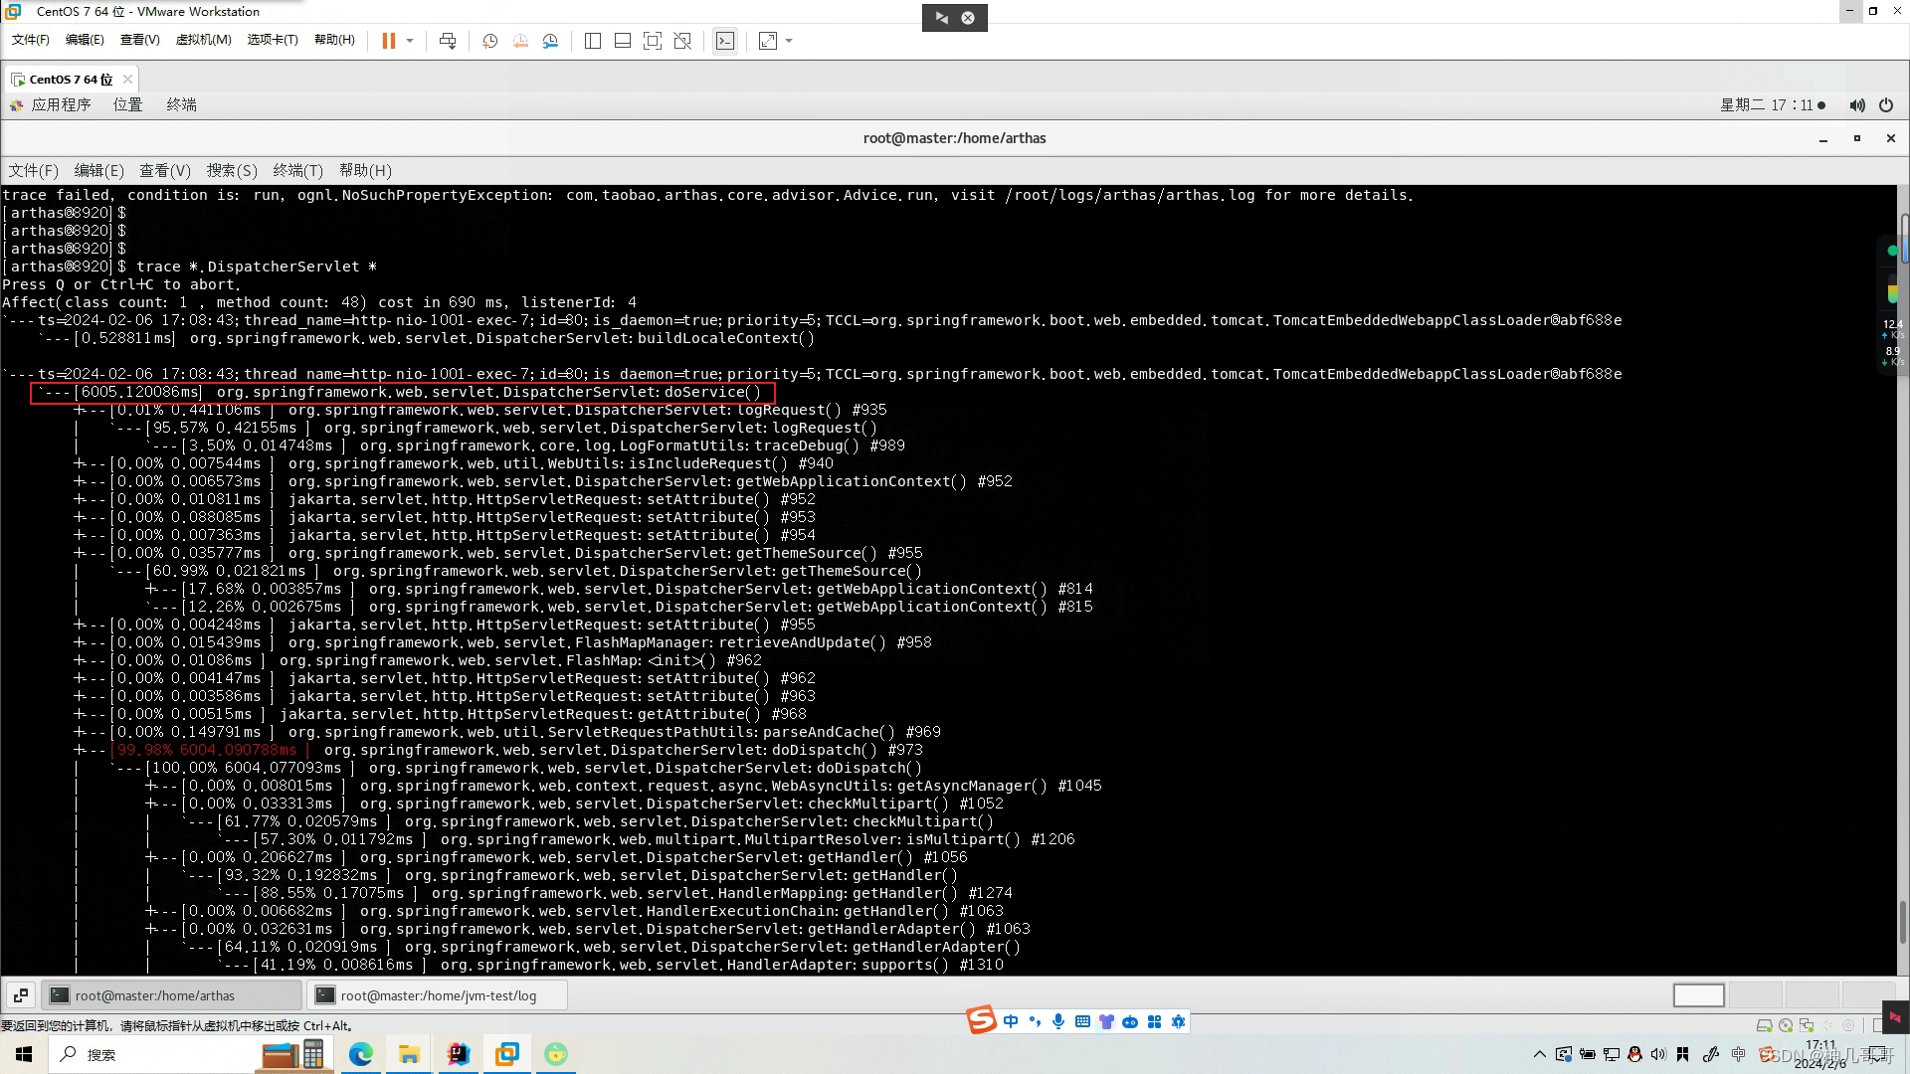Screen dimensions: 1910x1074
Task: Click the trace *.DispatcherServlet * command line
Action: pyautogui.click(x=257, y=268)
